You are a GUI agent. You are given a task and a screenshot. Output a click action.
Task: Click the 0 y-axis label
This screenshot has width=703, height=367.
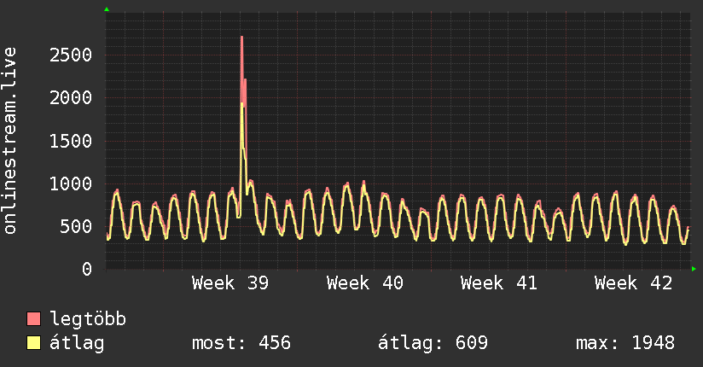click(x=87, y=269)
